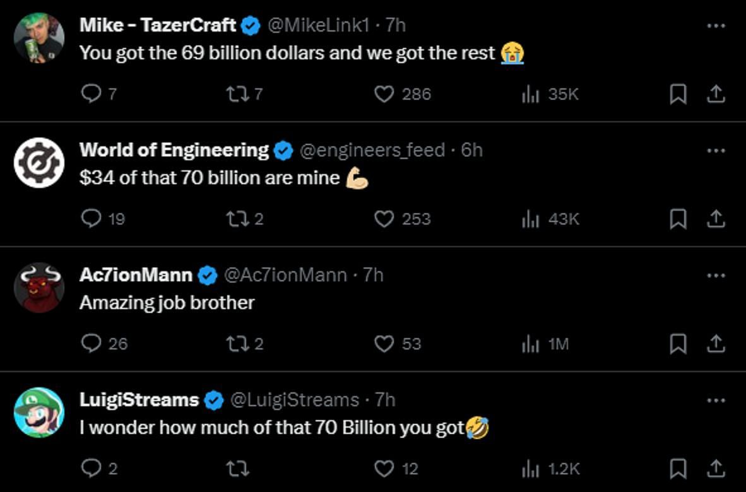The image size is (746, 492).
Task: Retweet the World of Engineering reply
Action: coord(236,219)
